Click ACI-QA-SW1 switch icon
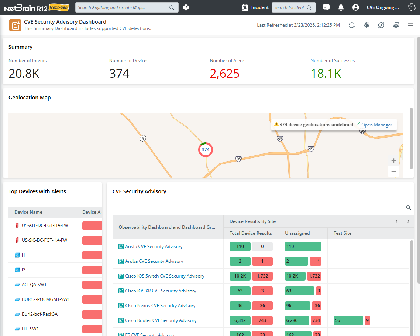The width and height of the screenshot is (420, 336). (17, 285)
